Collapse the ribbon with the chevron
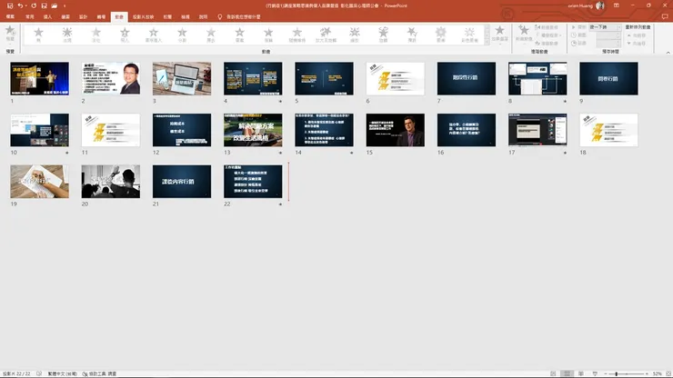Screen dimensions: 673x378 point(668,53)
